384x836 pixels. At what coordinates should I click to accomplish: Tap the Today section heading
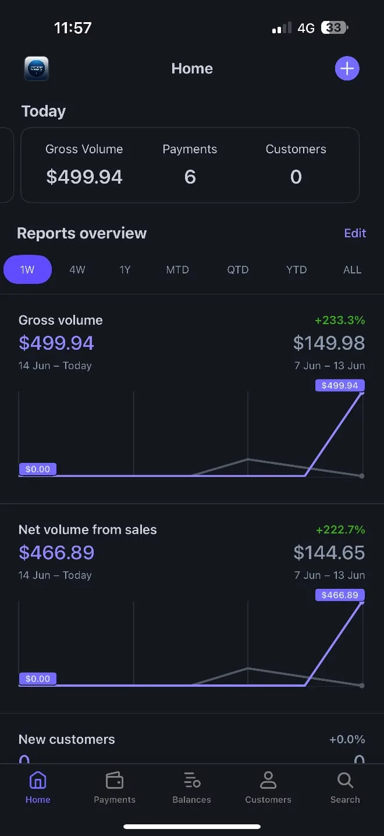[44, 111]
